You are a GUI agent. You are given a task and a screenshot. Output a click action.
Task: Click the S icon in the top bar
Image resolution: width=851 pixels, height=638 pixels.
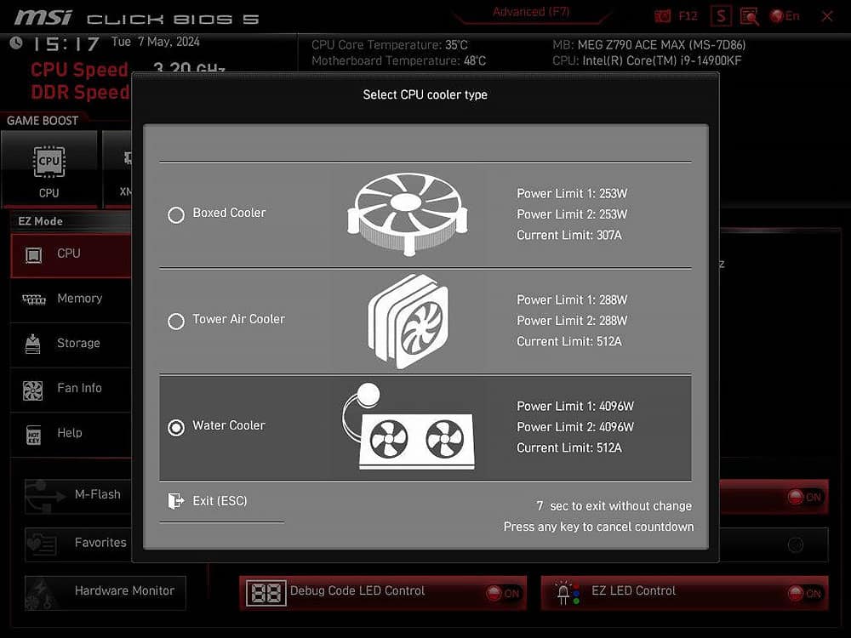click(721, 16)
